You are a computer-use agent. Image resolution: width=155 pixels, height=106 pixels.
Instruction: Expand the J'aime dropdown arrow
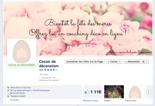120,62
